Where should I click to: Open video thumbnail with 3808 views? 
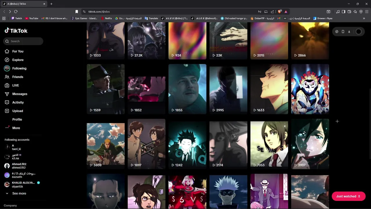point(106,144)
